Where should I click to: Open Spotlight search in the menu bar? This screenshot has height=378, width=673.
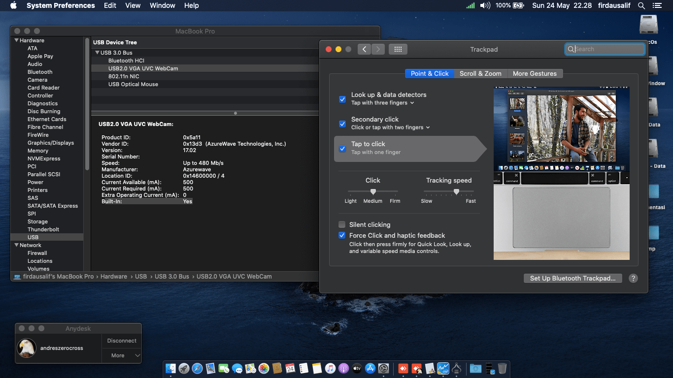641,5
